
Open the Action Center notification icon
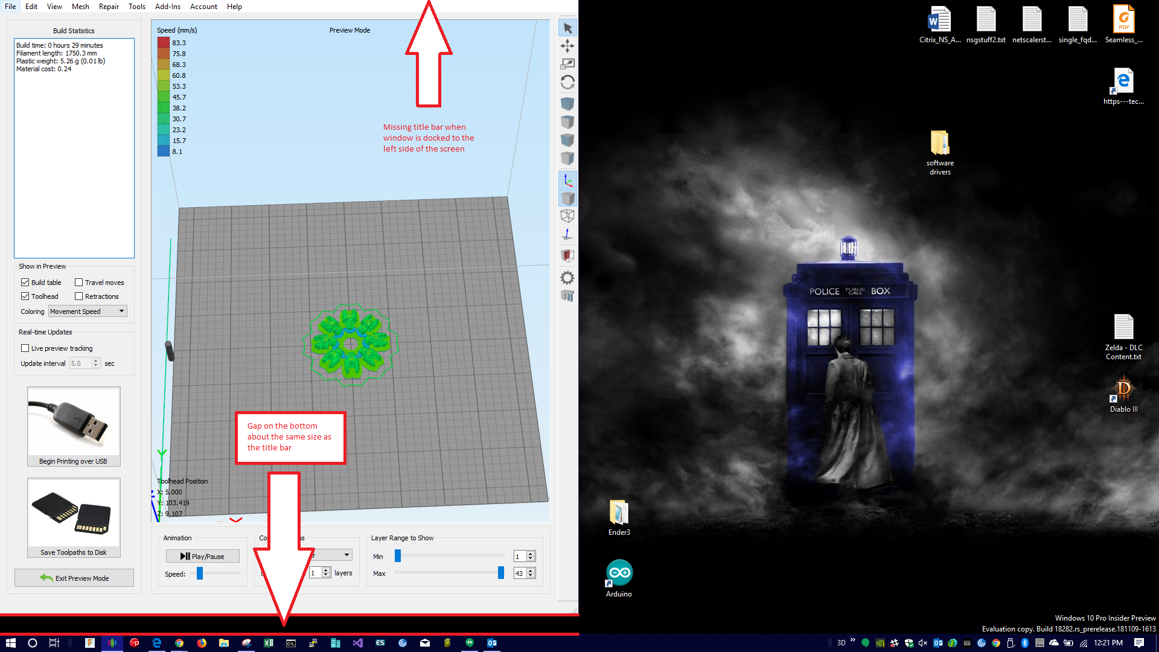(1139, 643)
